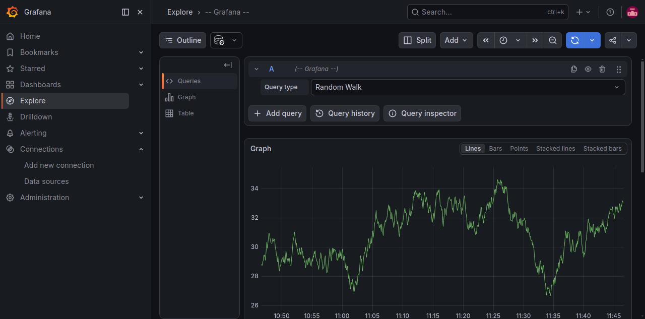Open Administration in the sidebar
645x319 pixels.
tap(44, 198)
